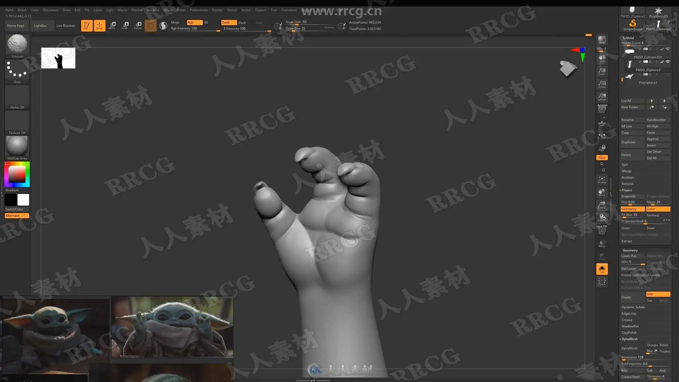The image size is (679, 382).
Task: Click the Floor grid icon
Action: (602, 123)
